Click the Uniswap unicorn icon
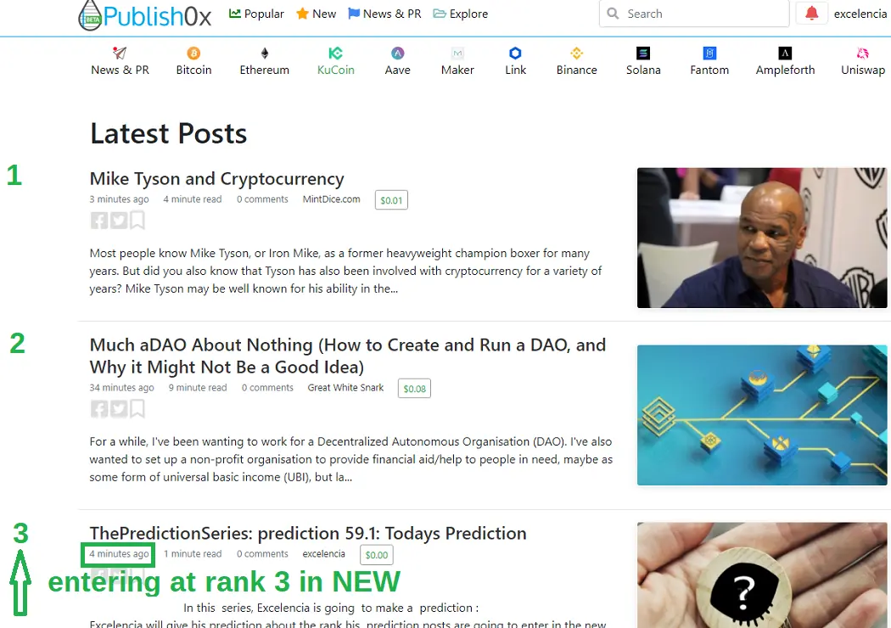The width and height of the screenshot is (891, 628). pos(863,53)
